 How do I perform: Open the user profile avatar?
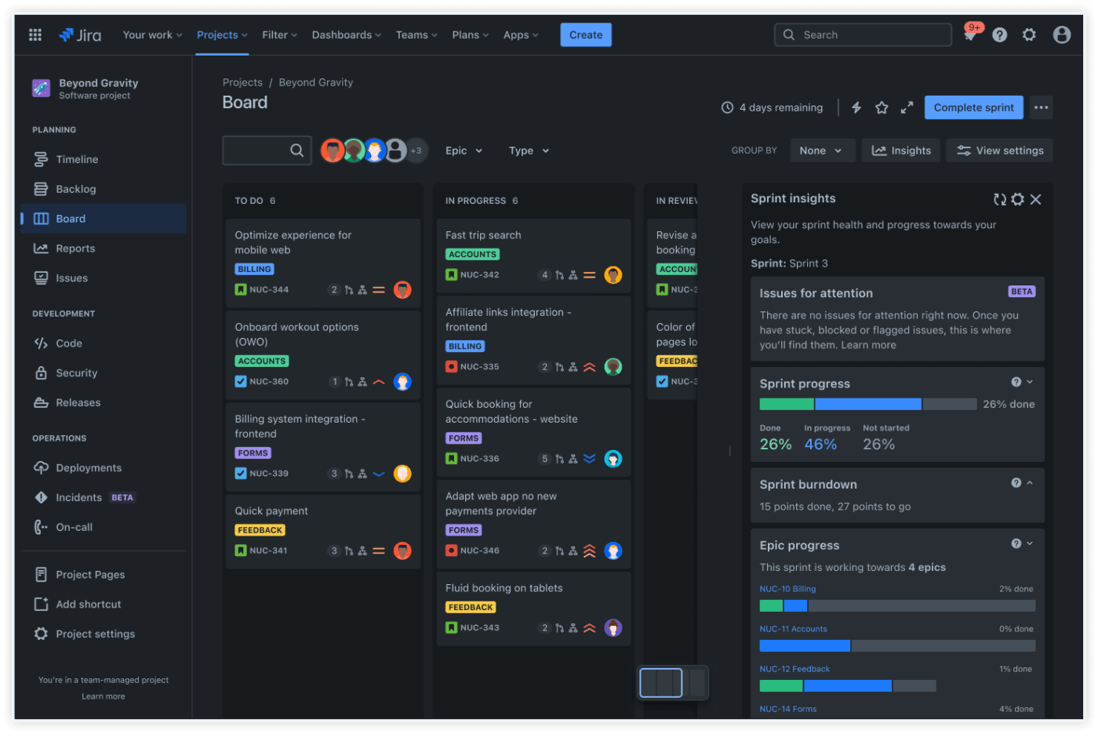coord(1062,35)
